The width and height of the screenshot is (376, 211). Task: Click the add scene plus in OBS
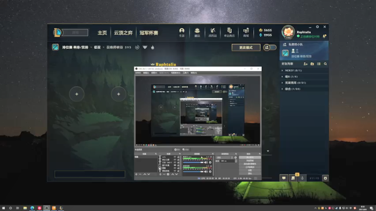(136, 174)
